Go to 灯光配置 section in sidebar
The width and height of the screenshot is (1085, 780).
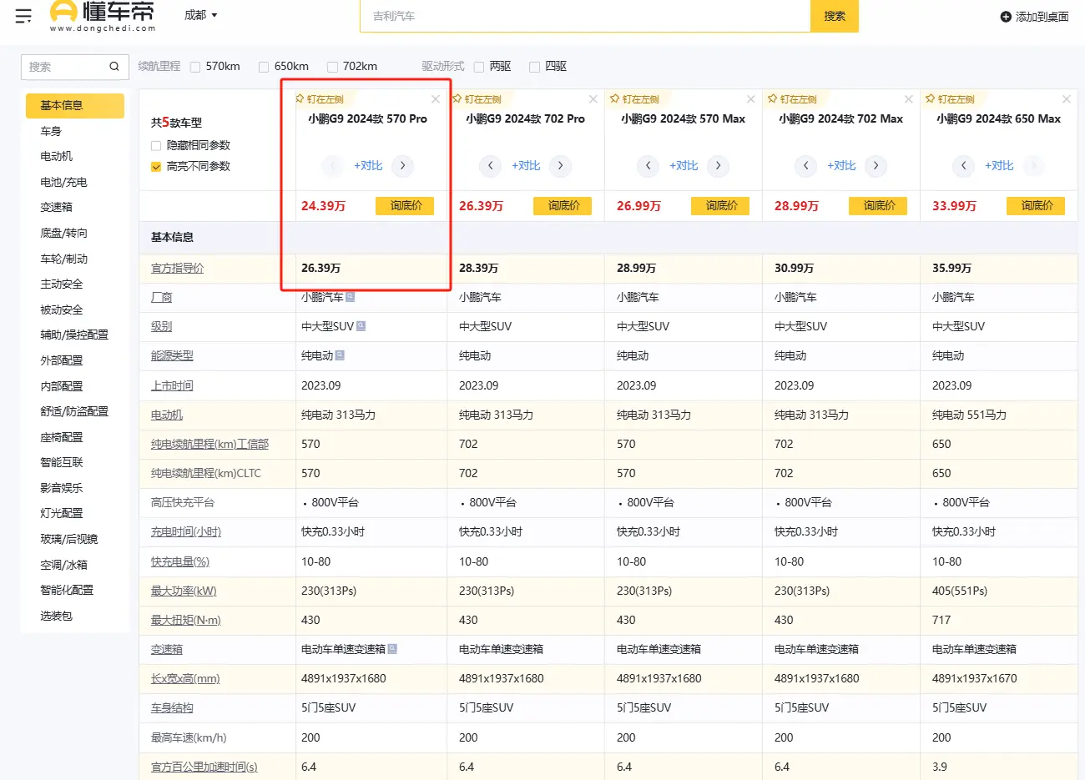(62, 513)
